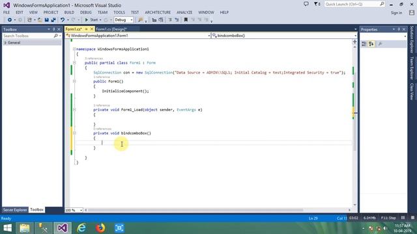Image resolution: width=417 pixels, height=234 pixels.
Task: Open the WINDOW menu
Action: pyautogui.click(x=206, y=12)
